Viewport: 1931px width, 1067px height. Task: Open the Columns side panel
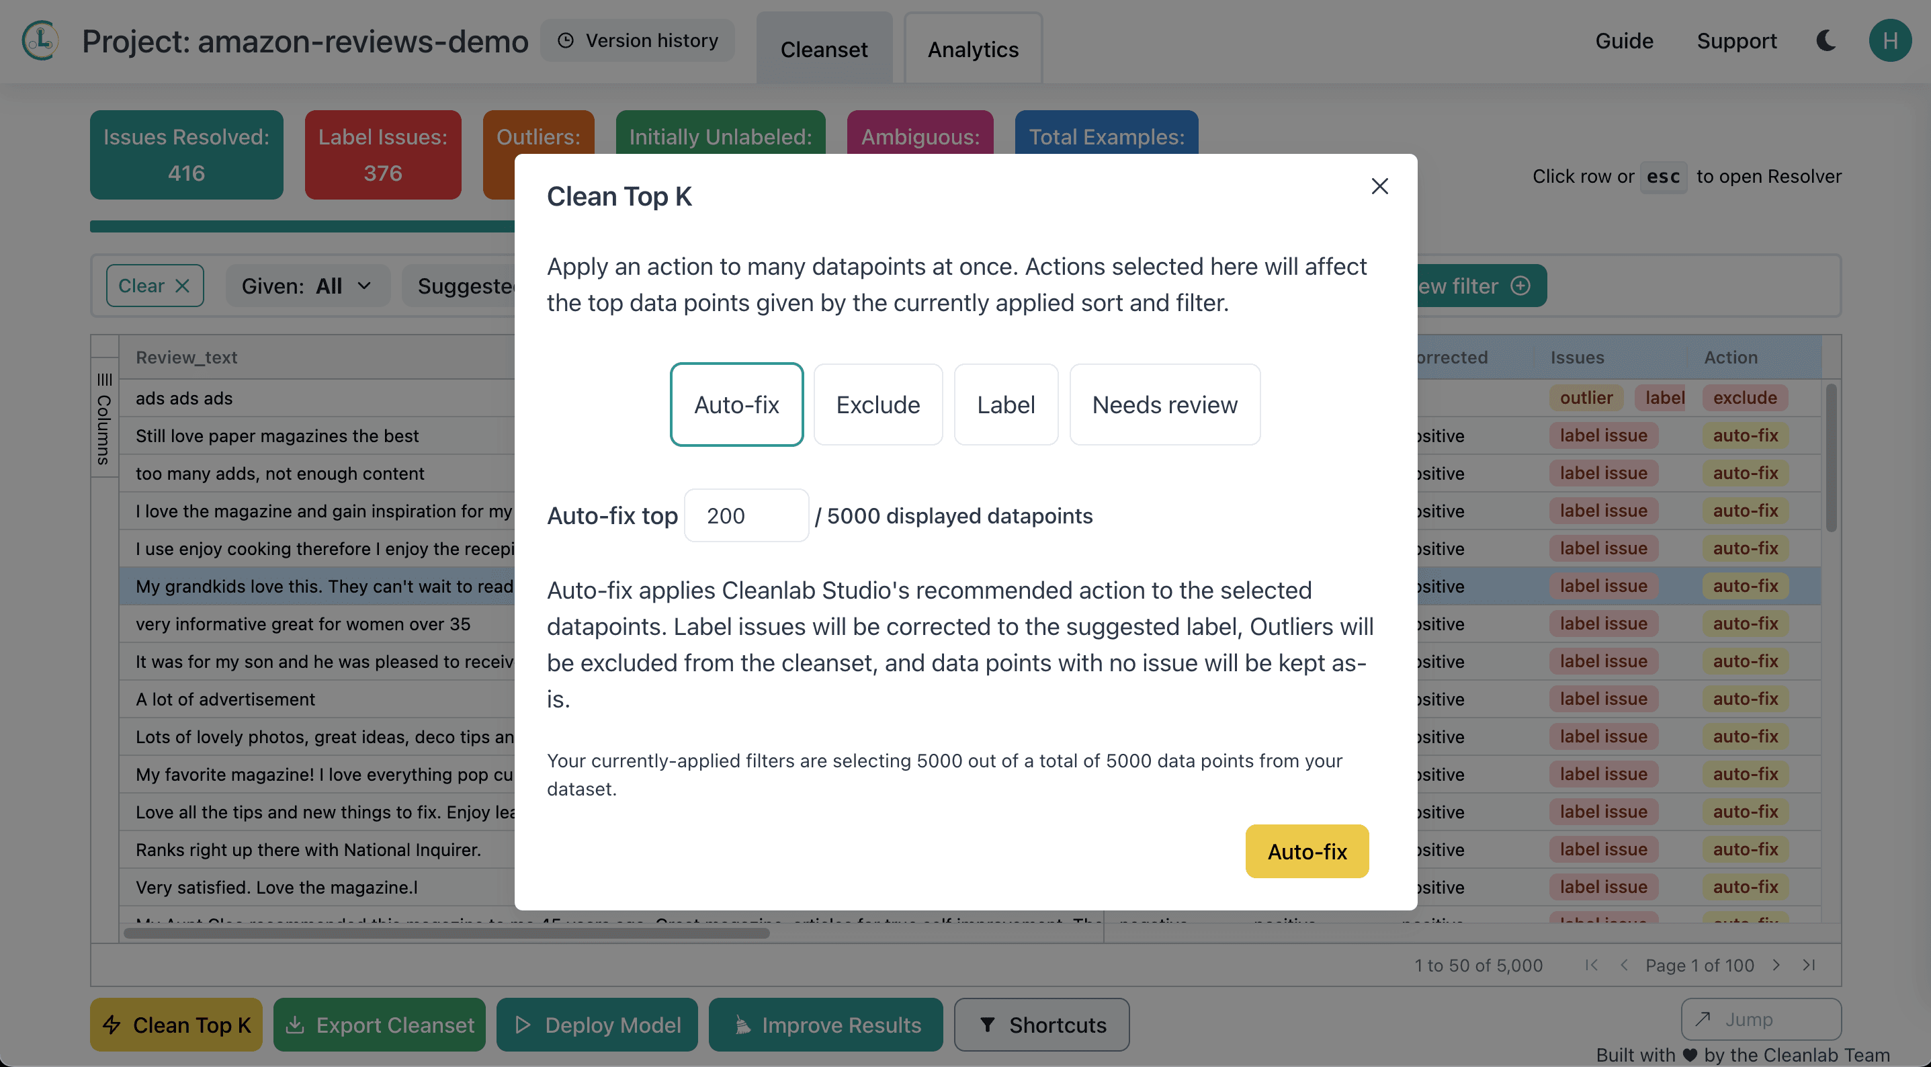[x=104, y=420]
